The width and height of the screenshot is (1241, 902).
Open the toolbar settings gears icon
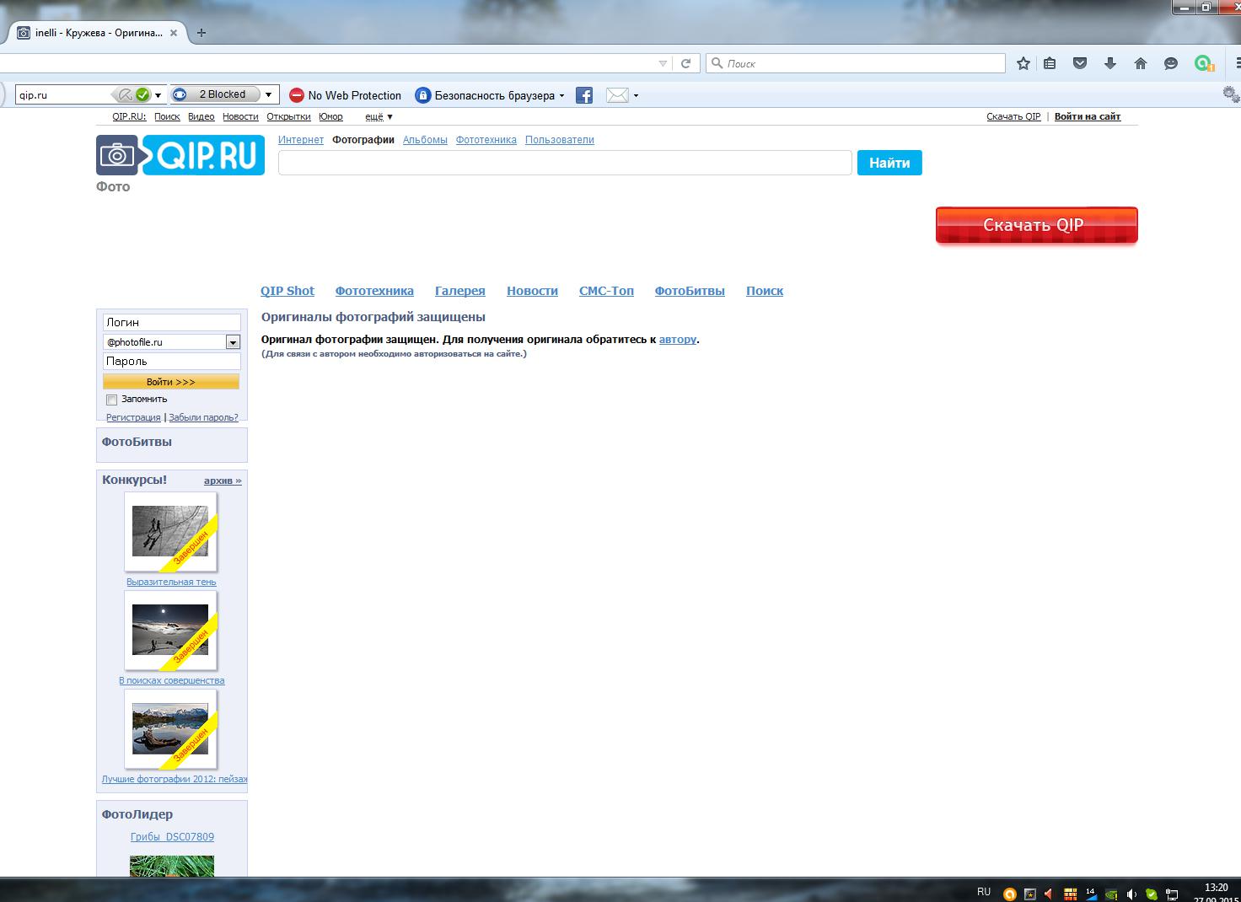coord(1231,94)
